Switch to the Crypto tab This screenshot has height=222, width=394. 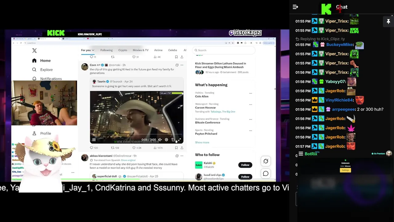pos(123,50)
